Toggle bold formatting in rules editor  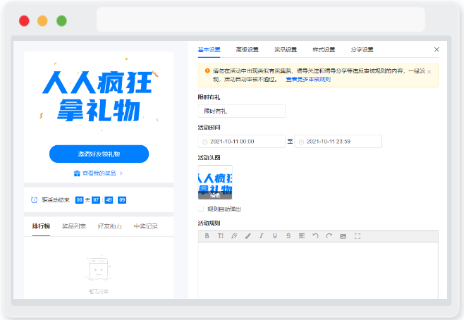point(207,236)
